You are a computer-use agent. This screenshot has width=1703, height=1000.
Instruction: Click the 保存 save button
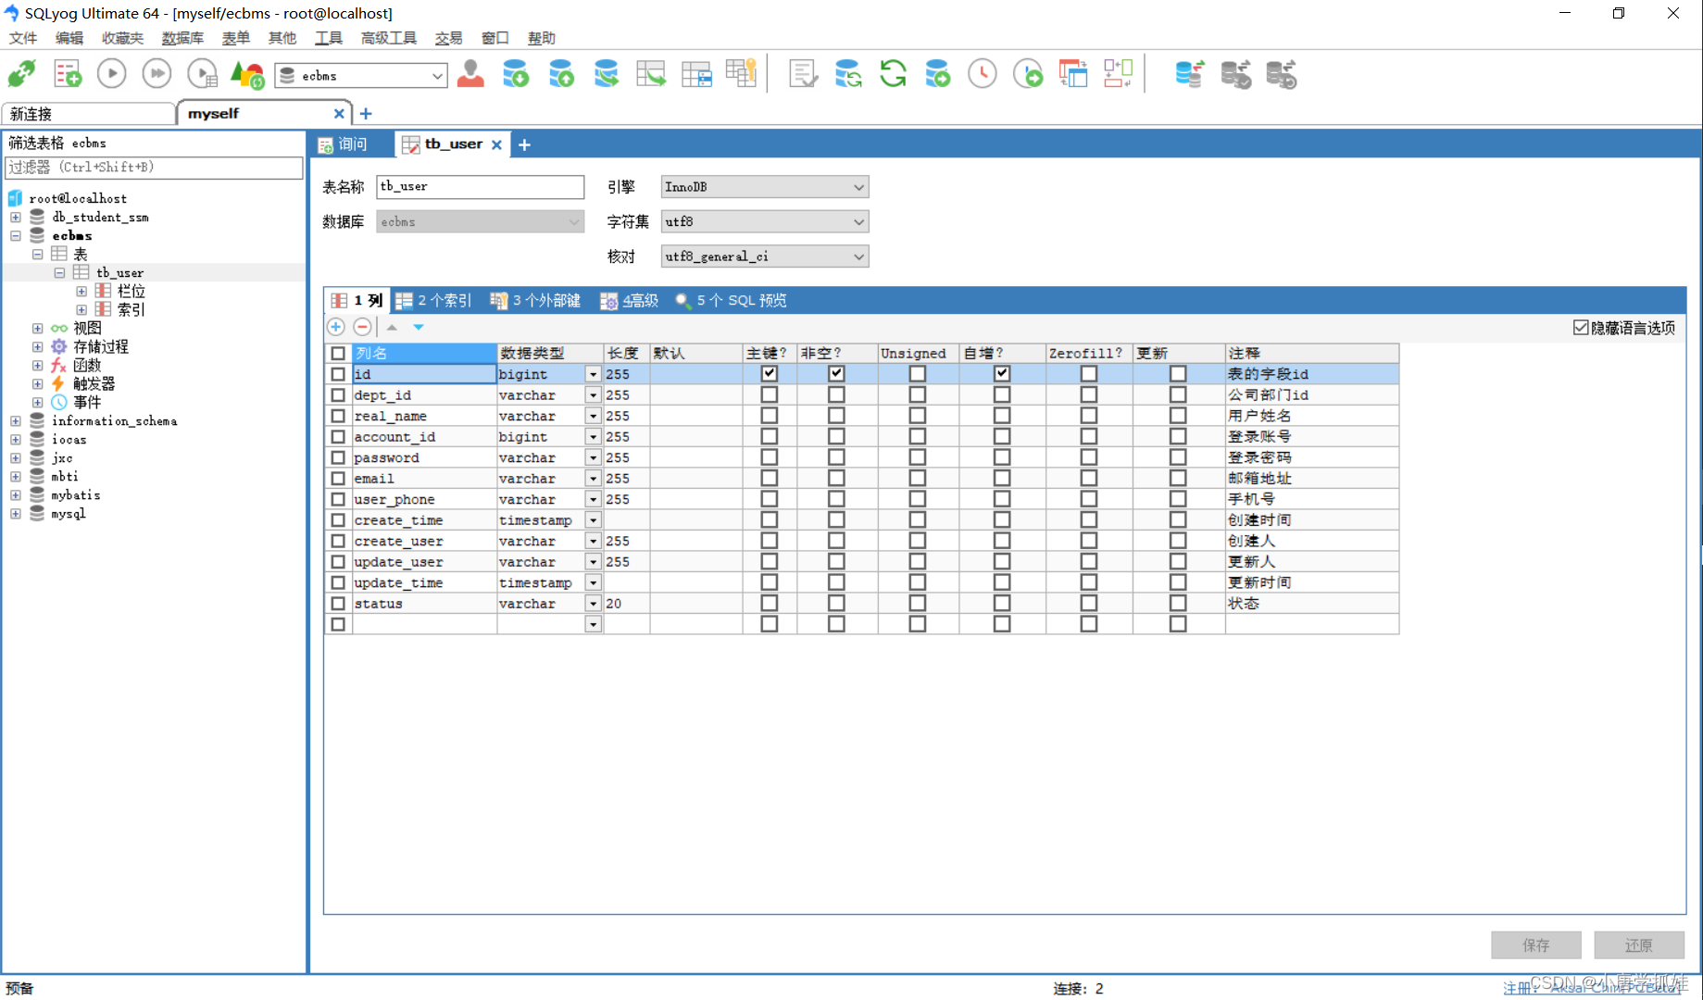coord(1536,945)
